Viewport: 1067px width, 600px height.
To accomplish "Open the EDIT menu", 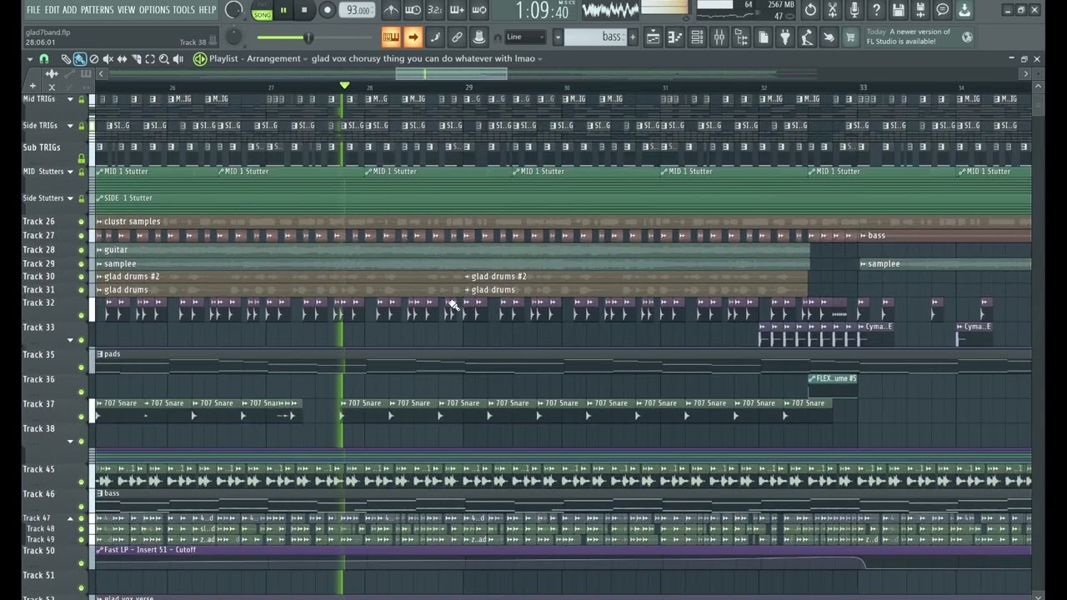I will point(52,10).
